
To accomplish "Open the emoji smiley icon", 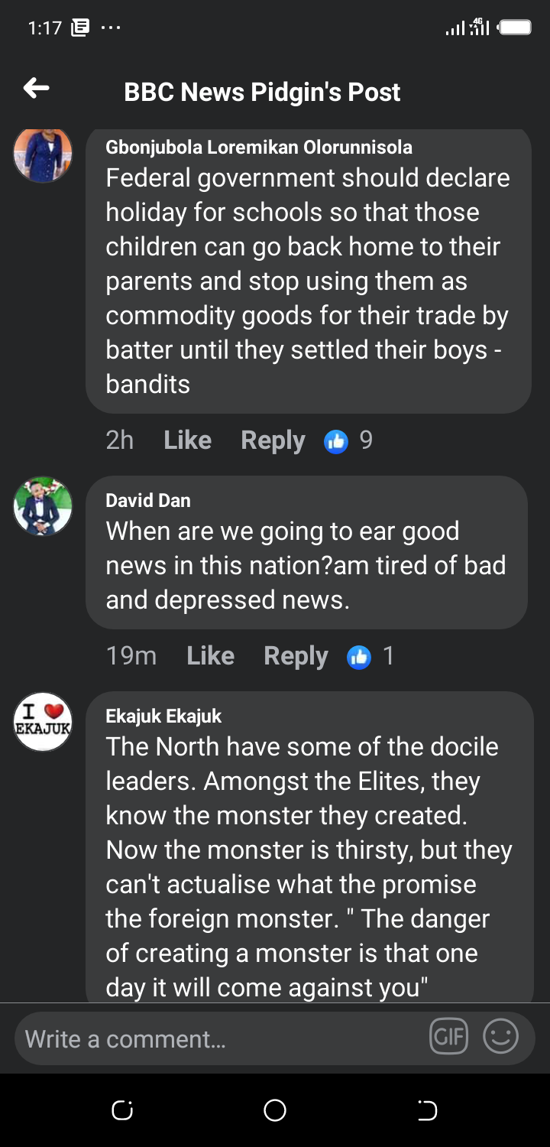I will click(500, 1037).
